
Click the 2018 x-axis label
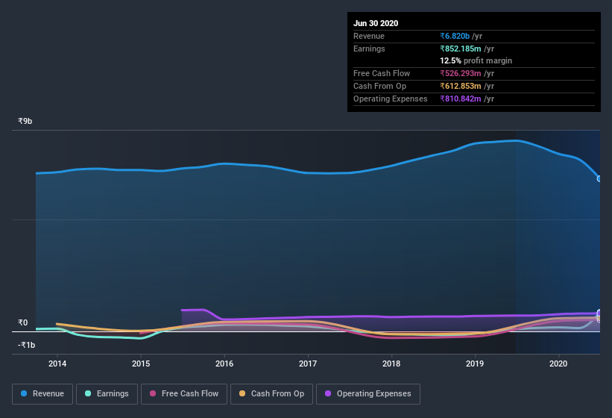[391, 364]
